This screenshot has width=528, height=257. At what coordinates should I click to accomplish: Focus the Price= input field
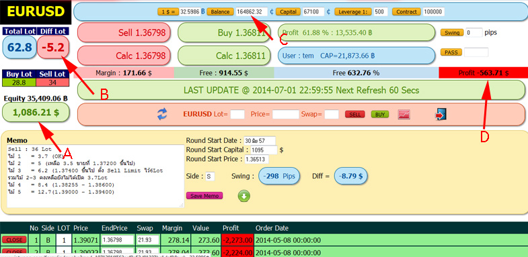click(286, 115)
